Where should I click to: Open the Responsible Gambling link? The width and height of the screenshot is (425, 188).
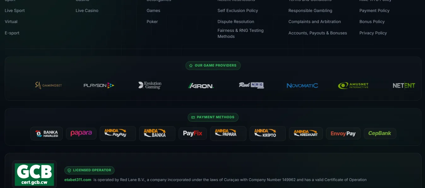click(310, 11)
